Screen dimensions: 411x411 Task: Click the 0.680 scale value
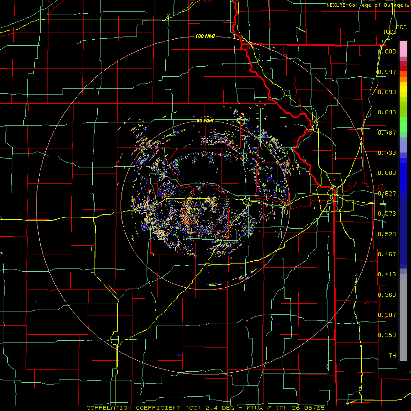pos(387,173)
